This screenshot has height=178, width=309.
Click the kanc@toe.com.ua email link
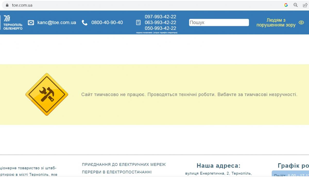pyautogui.click(x=57, y=23)
